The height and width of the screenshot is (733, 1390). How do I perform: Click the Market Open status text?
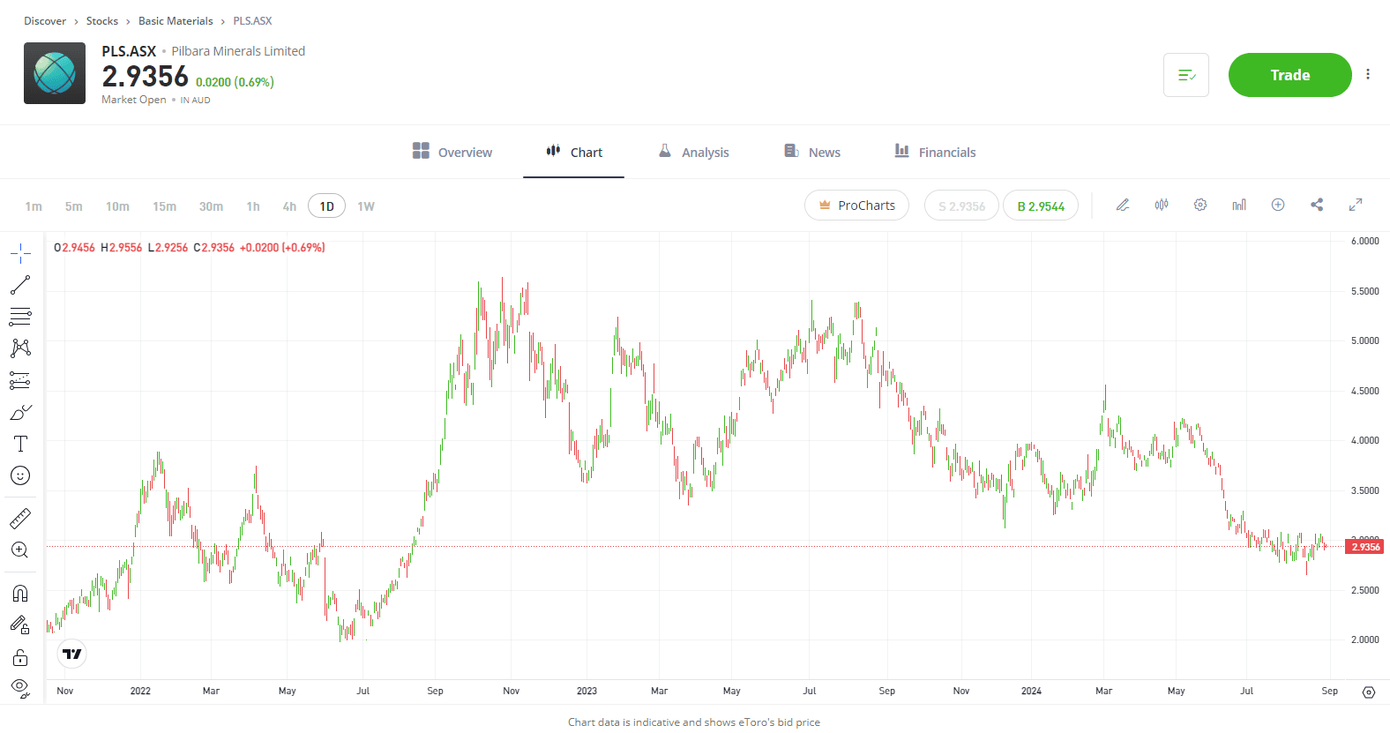pos(134,100)
